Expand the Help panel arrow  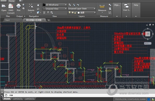tap(136, 16)
